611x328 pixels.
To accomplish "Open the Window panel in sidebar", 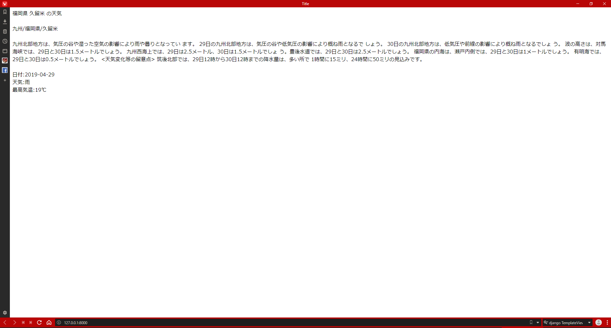I will (x=5, y=51).
